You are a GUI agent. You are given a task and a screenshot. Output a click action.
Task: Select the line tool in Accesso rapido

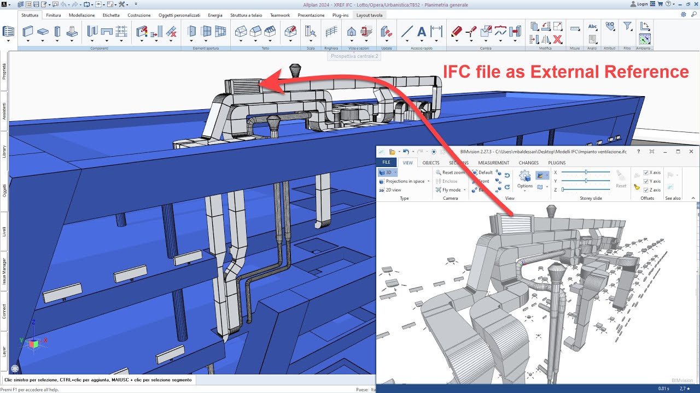click(x=406, y=31)
